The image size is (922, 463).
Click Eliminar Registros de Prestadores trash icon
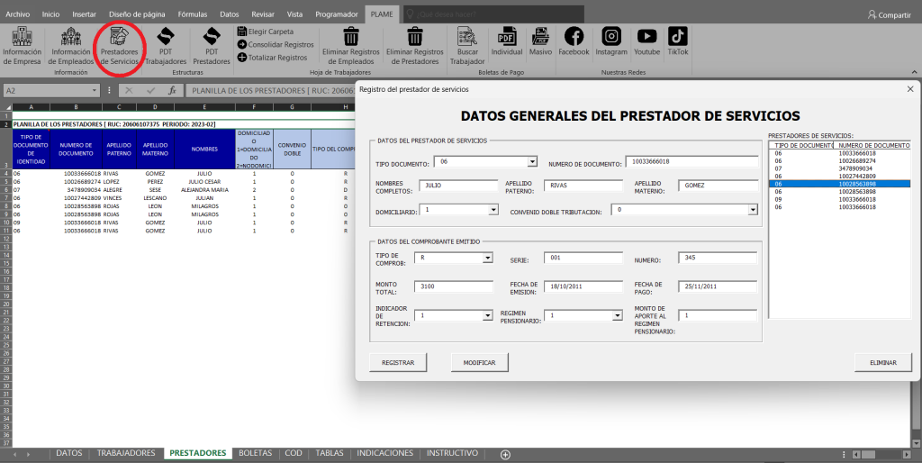pyautogui.click(x=415, y=36)
